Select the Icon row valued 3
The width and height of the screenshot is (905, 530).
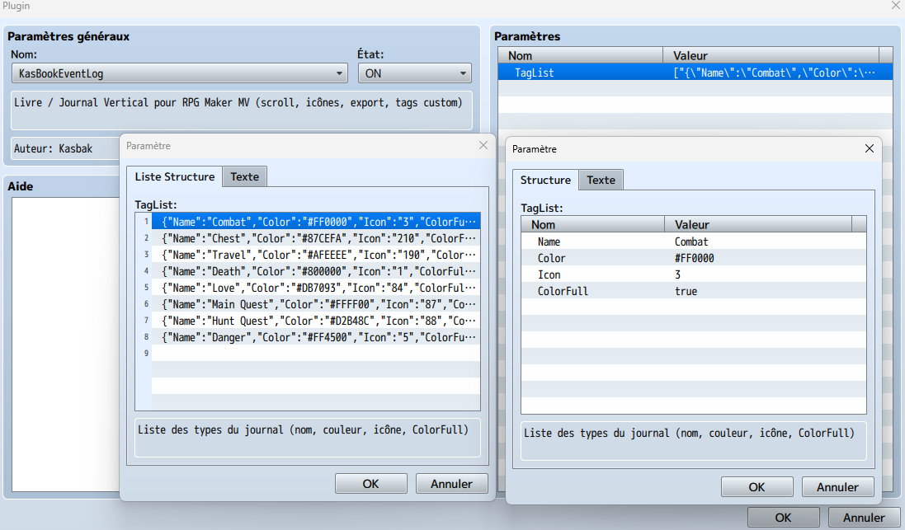pos(693,274)
